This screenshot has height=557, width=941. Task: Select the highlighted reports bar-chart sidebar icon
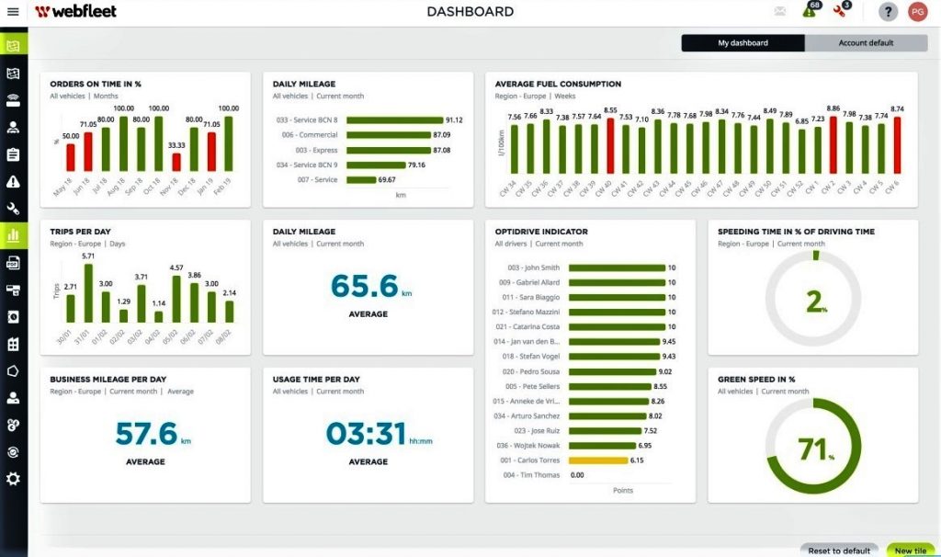(13, 235)
